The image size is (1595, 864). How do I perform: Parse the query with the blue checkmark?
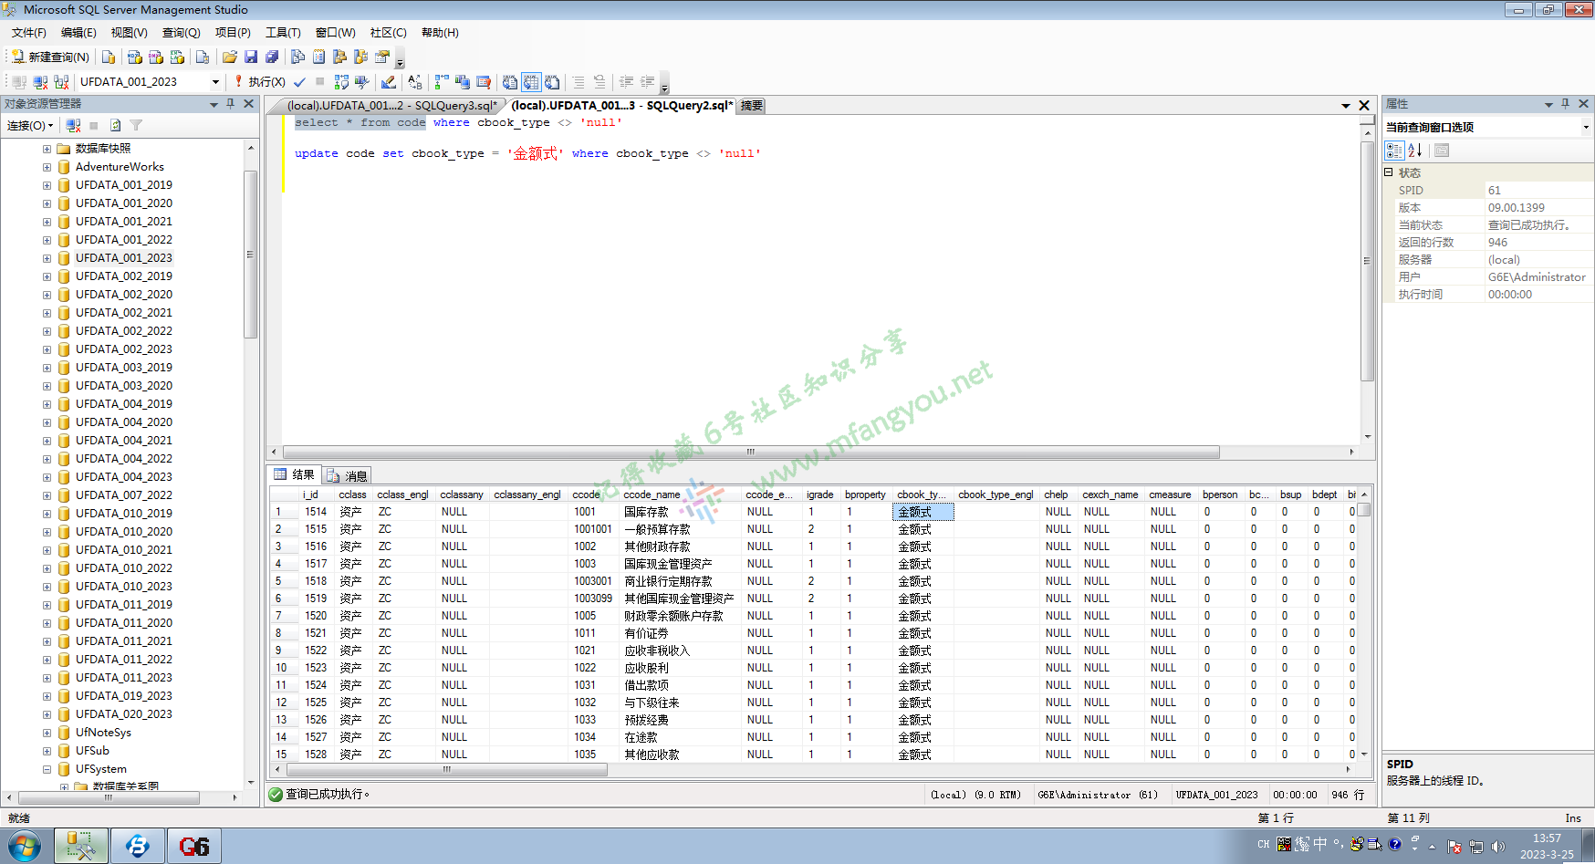point(299,81)
